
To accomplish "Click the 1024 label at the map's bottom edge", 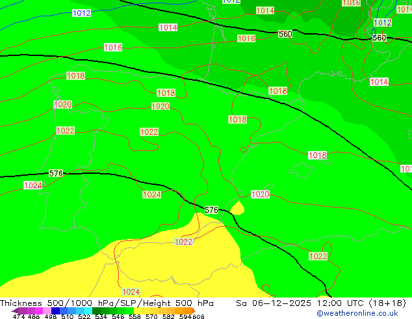I will (131, 292).
